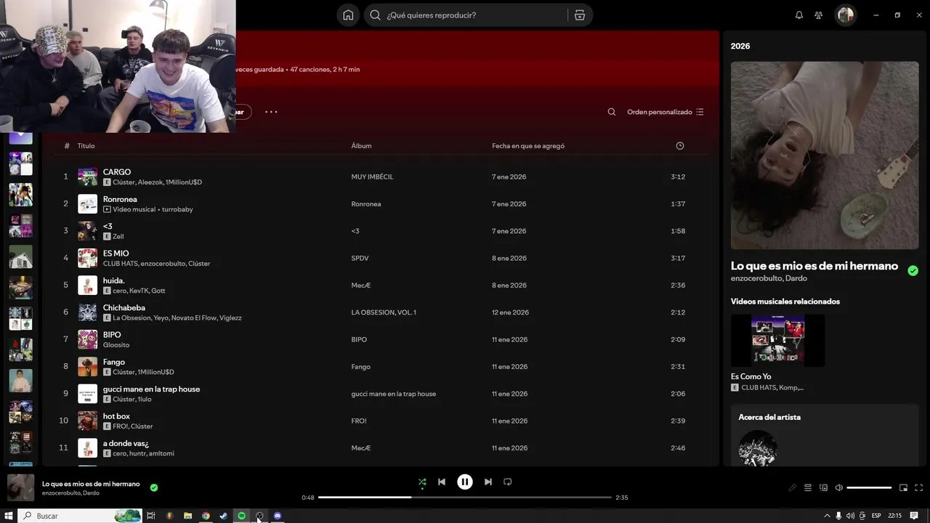
Task: Expand the system tray hidden icons chevron
Action: (x=827, y=516)
